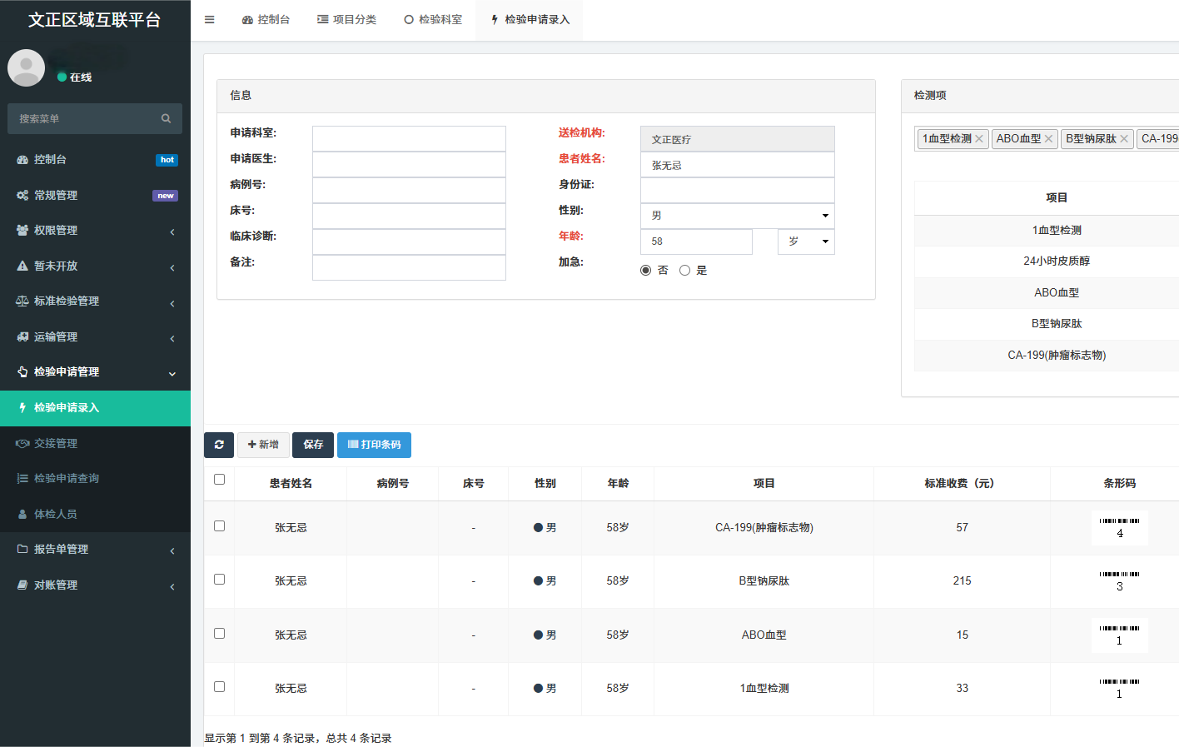Check the checkbox for the ABO血型 row
This screenshot has width=1179, height=747.
(x=219, y=634)
